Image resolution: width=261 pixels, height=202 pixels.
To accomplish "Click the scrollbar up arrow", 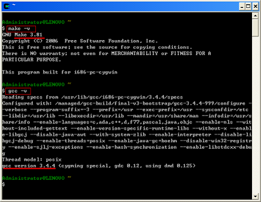I will pos(255,16).
